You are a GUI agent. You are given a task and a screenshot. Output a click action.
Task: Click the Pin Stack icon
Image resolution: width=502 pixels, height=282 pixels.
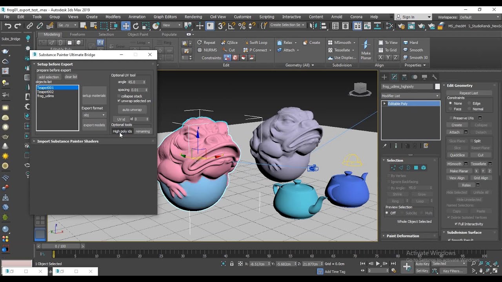click(385, 146)
